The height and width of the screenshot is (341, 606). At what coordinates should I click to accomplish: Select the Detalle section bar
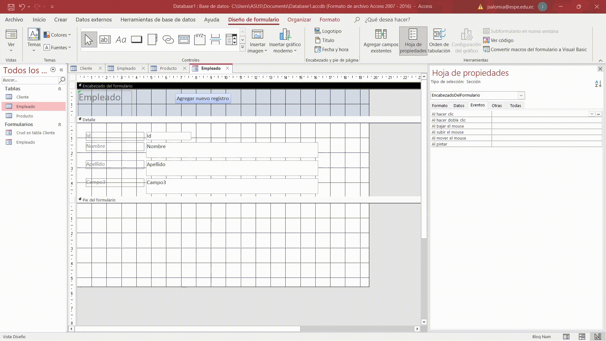click(x=249, y=120)
